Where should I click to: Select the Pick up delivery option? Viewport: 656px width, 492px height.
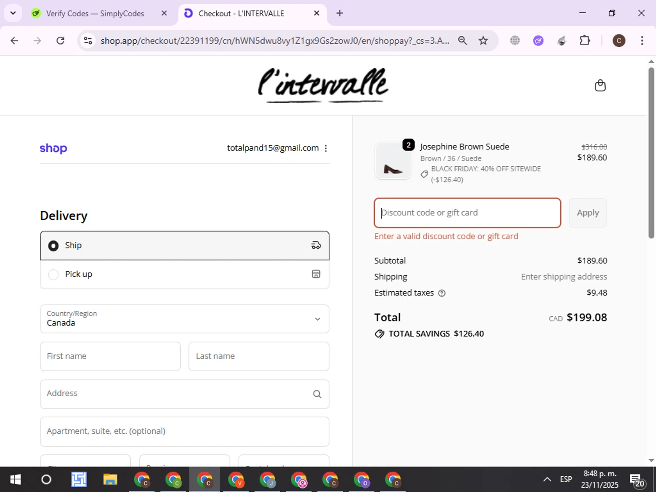point(185,274)
